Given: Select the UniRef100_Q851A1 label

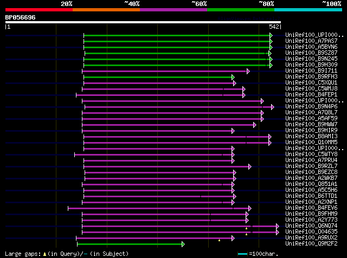Looking at the screenshot, I should (x=311, y=184).
